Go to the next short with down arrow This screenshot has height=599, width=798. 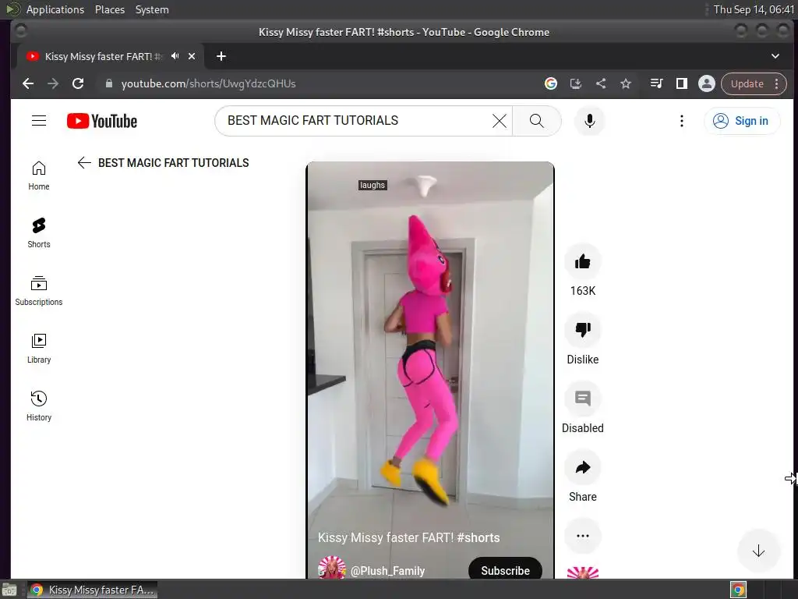pyautogui.click(x=758, y=551)
